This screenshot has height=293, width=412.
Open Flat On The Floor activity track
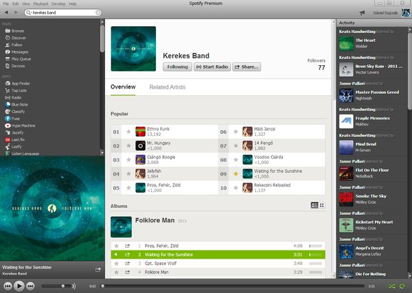[x=372, y=170]
